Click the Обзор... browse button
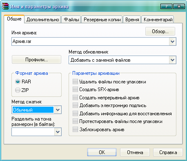 (160, 31)
